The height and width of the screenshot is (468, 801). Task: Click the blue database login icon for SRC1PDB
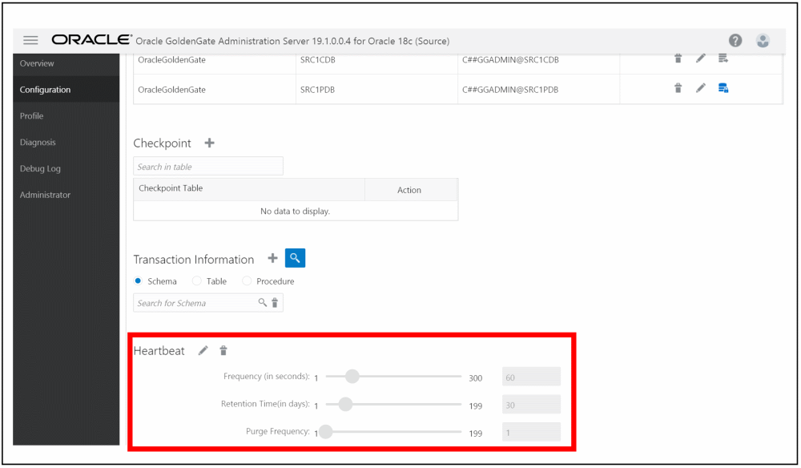(x=723, y=88)
